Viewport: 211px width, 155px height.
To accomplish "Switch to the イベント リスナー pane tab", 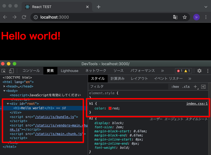I will [x=168, y=79].
